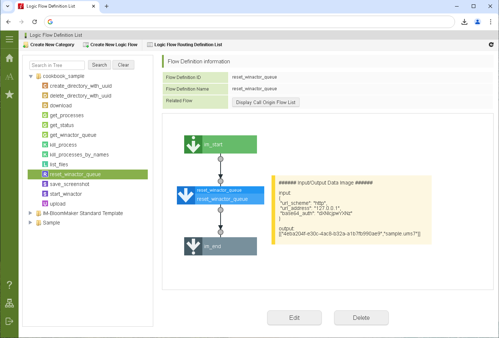
Task: Open the browser tab search dropdown
Action: 8,6
